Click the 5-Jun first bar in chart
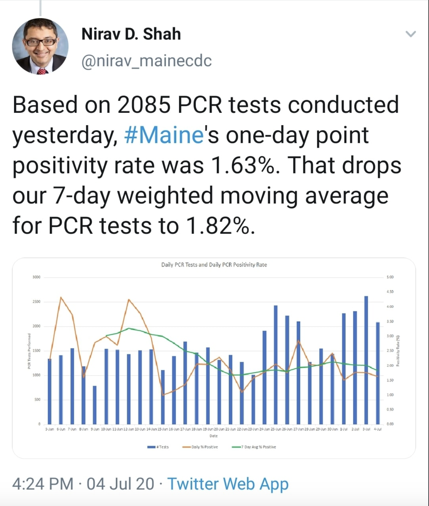 [50, 391]
